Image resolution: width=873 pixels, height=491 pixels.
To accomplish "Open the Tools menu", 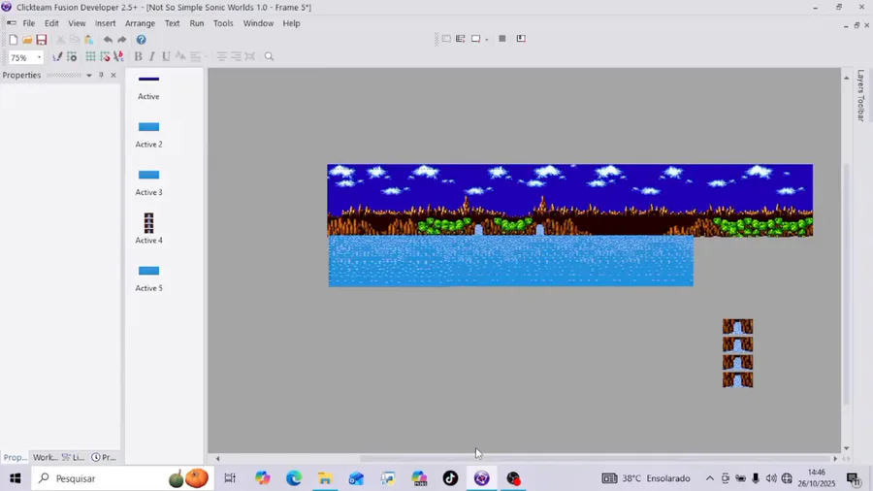I will click(223, 23).
